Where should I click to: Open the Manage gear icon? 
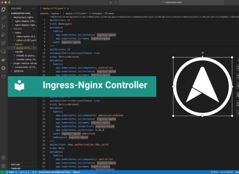point(3,166)
